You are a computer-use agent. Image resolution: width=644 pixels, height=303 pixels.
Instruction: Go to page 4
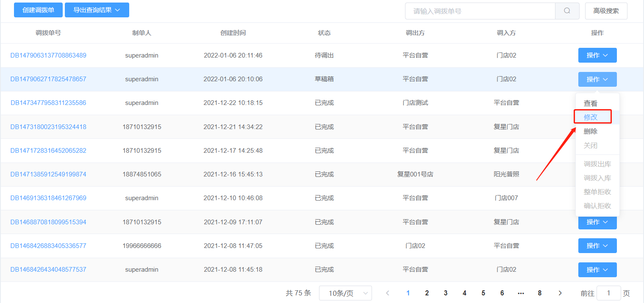coord(464,293)
